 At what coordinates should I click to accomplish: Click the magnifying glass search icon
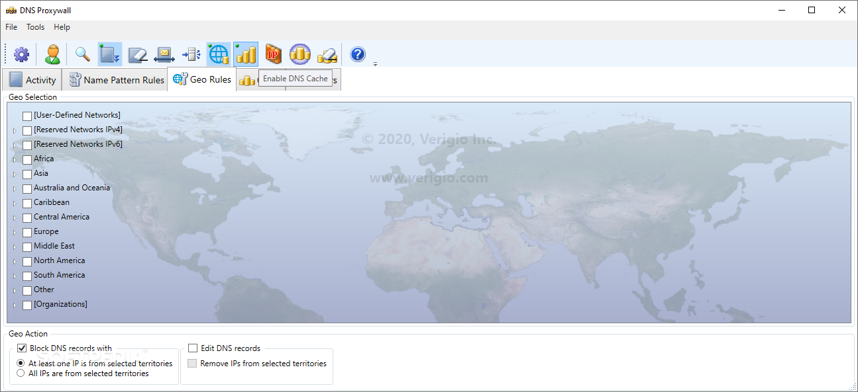(83, 54)
